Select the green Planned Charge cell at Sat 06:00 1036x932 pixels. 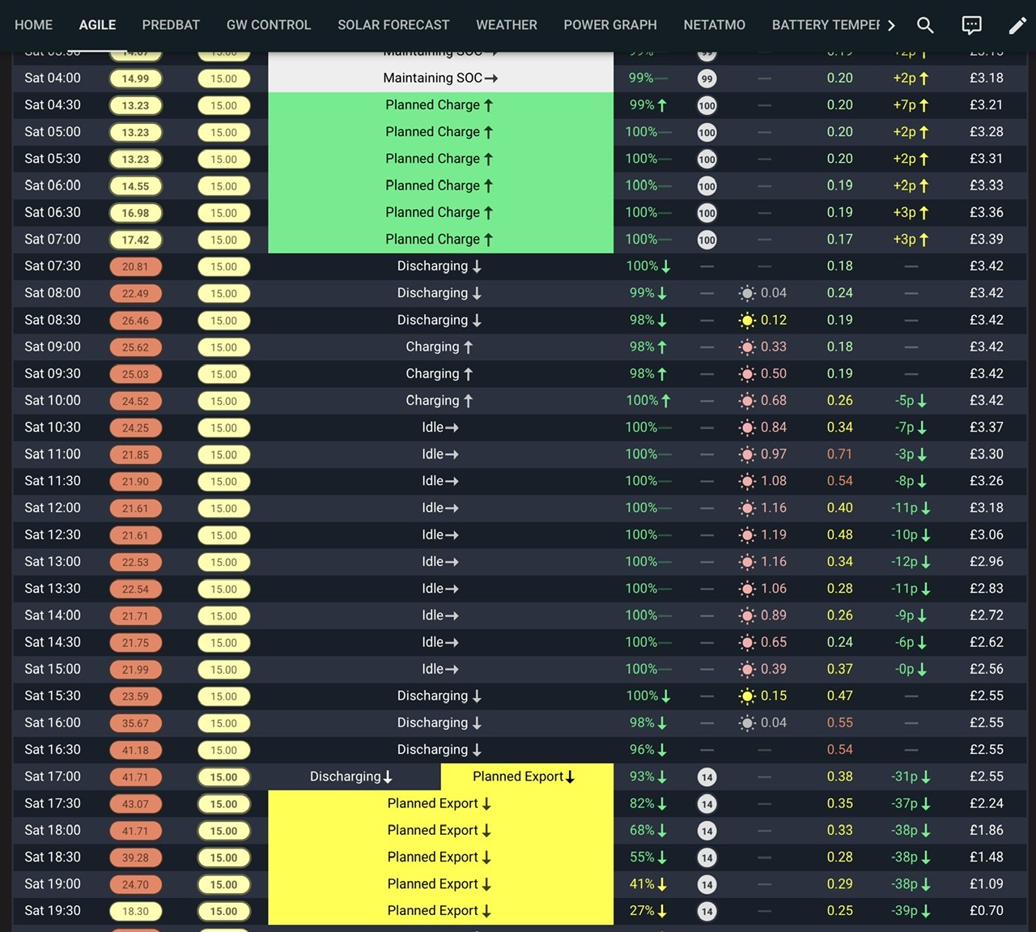(x=440, y=185)
